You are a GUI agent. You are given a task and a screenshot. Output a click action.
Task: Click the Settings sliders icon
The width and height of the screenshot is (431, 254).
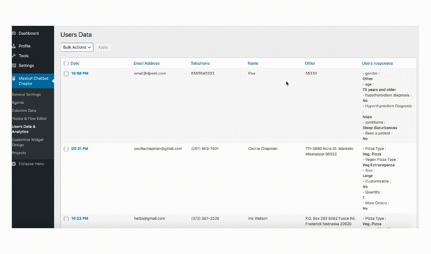(14, 66)
